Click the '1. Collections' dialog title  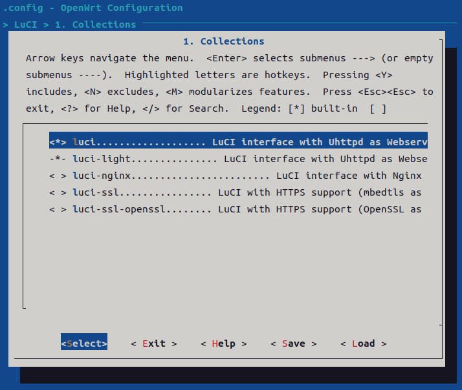tap(224, 41)
